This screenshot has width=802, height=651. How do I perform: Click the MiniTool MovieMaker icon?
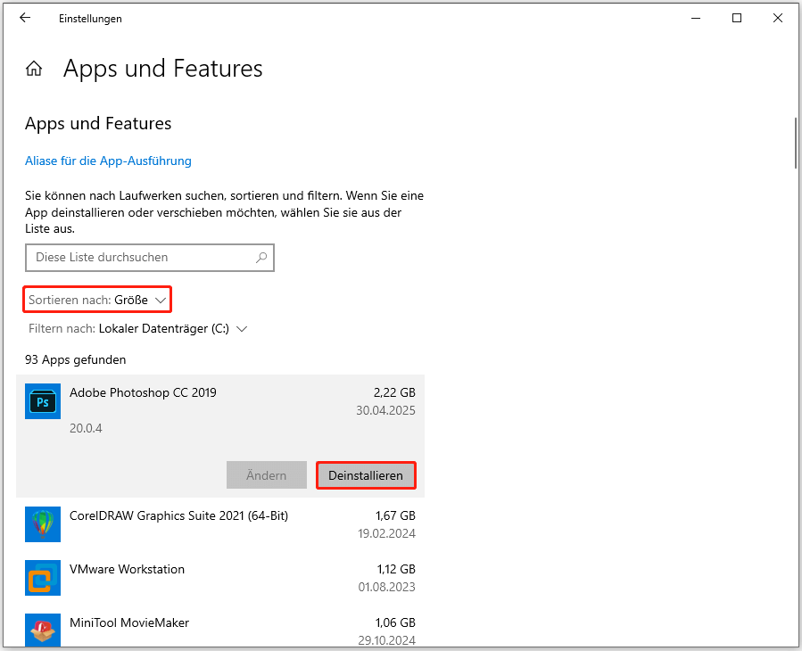[43, 630]
